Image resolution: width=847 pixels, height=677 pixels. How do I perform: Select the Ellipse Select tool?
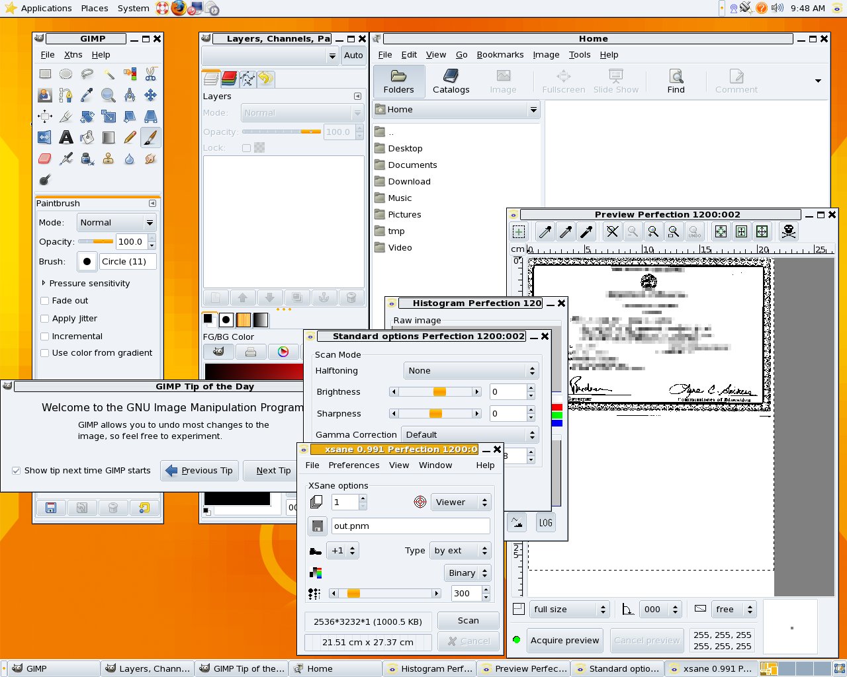(66, 74)
